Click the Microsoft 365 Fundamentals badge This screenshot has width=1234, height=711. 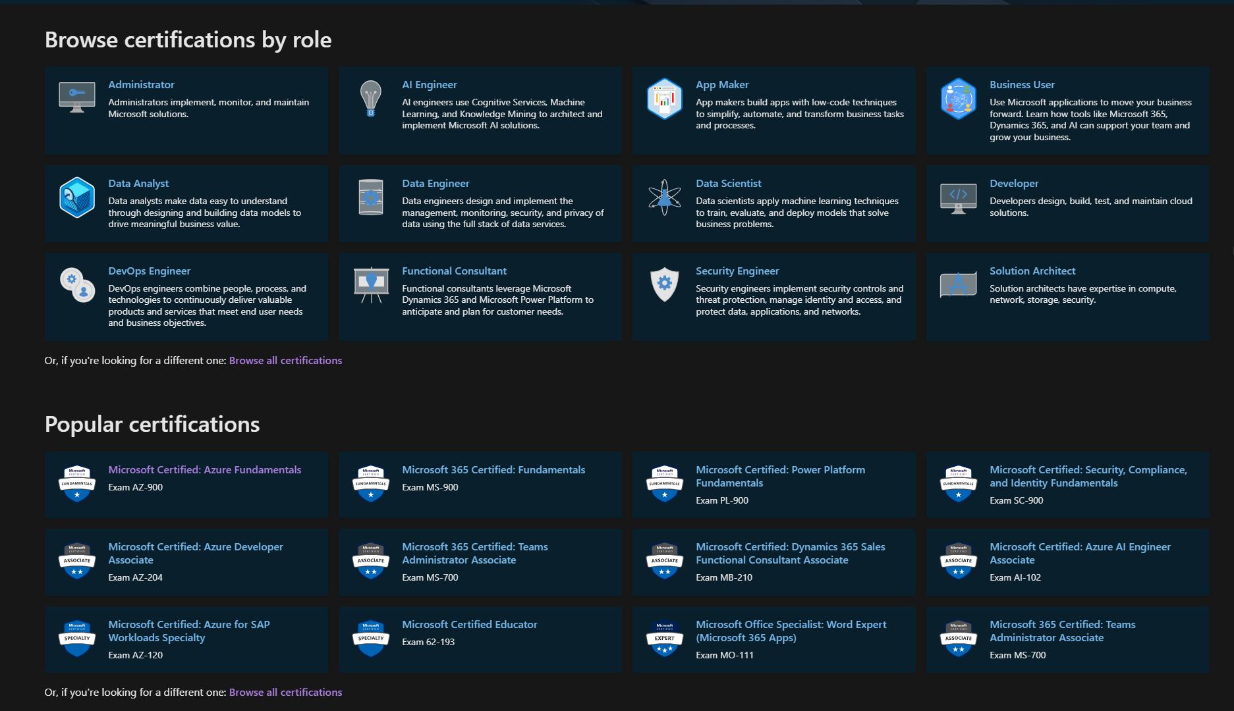click(x=371, y=484)
